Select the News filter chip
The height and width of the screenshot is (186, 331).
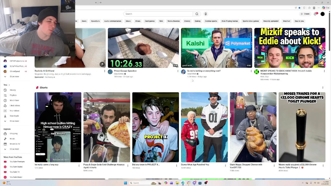[84, 21]
